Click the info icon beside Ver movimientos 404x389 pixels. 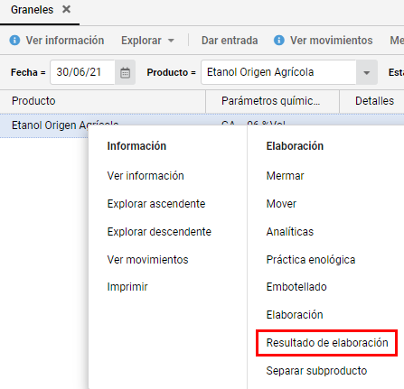(279, 40)
